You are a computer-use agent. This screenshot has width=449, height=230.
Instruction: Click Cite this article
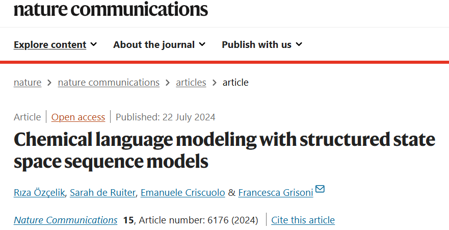[303, 220]
